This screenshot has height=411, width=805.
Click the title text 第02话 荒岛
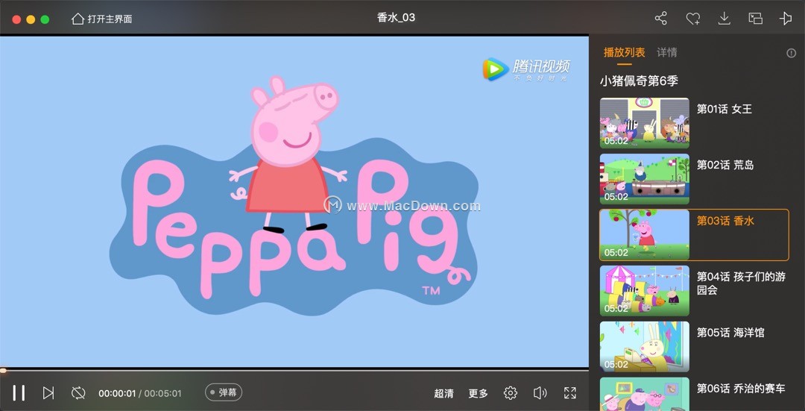725,165
